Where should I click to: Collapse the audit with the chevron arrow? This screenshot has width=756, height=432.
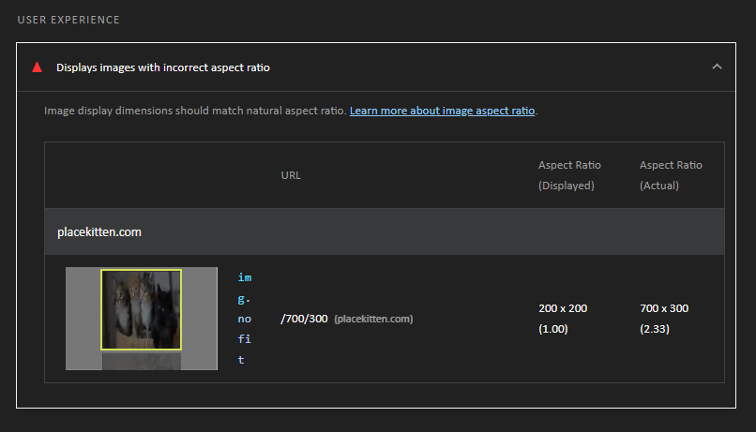pyautogui.click(x=717, y=67)
